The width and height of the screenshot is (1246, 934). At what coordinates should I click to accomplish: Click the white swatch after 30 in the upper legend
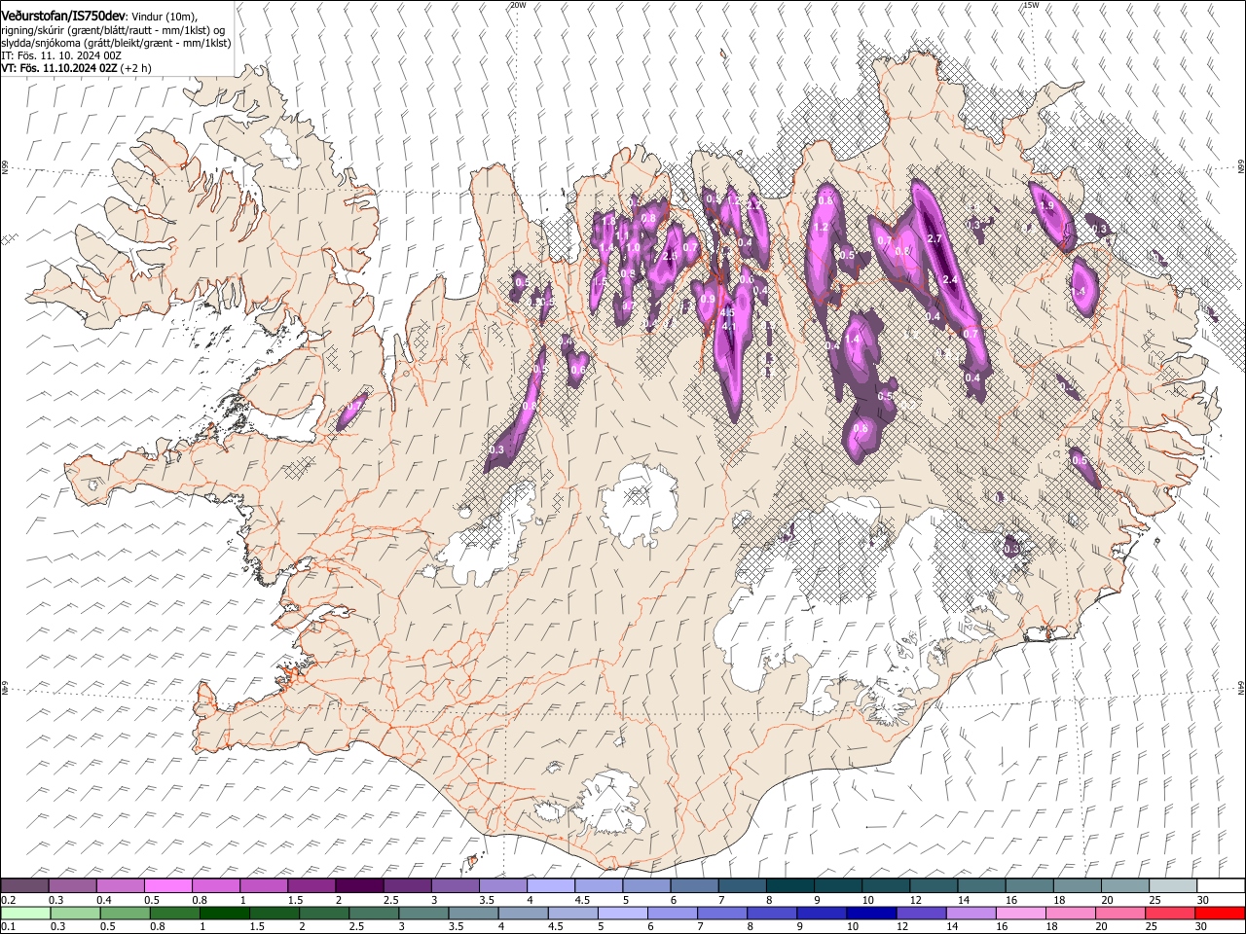1221,885
